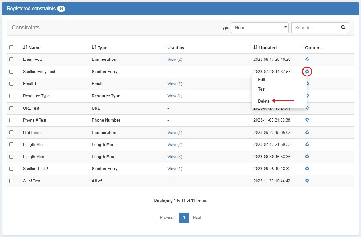Open gear options for Bird Enum row
Image resolution: width=361 pixels, height=237 pixels.
coord(307,132)
